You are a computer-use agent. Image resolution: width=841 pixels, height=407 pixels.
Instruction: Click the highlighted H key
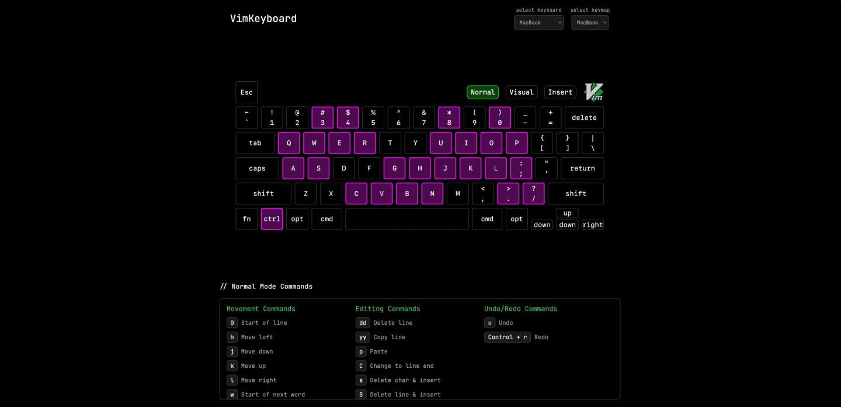[x=419, y=168]
